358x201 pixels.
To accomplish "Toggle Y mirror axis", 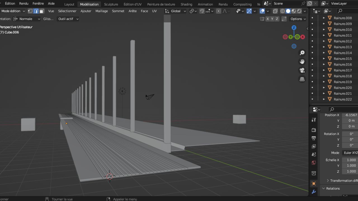I will pos(272,19).
